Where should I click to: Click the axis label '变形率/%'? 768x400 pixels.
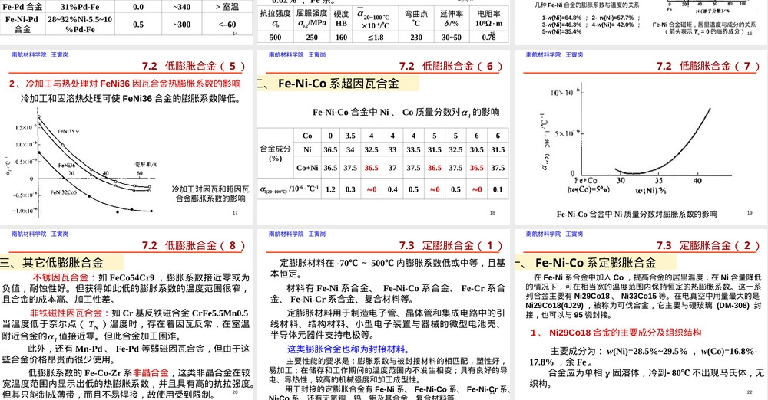pos(145,165)
